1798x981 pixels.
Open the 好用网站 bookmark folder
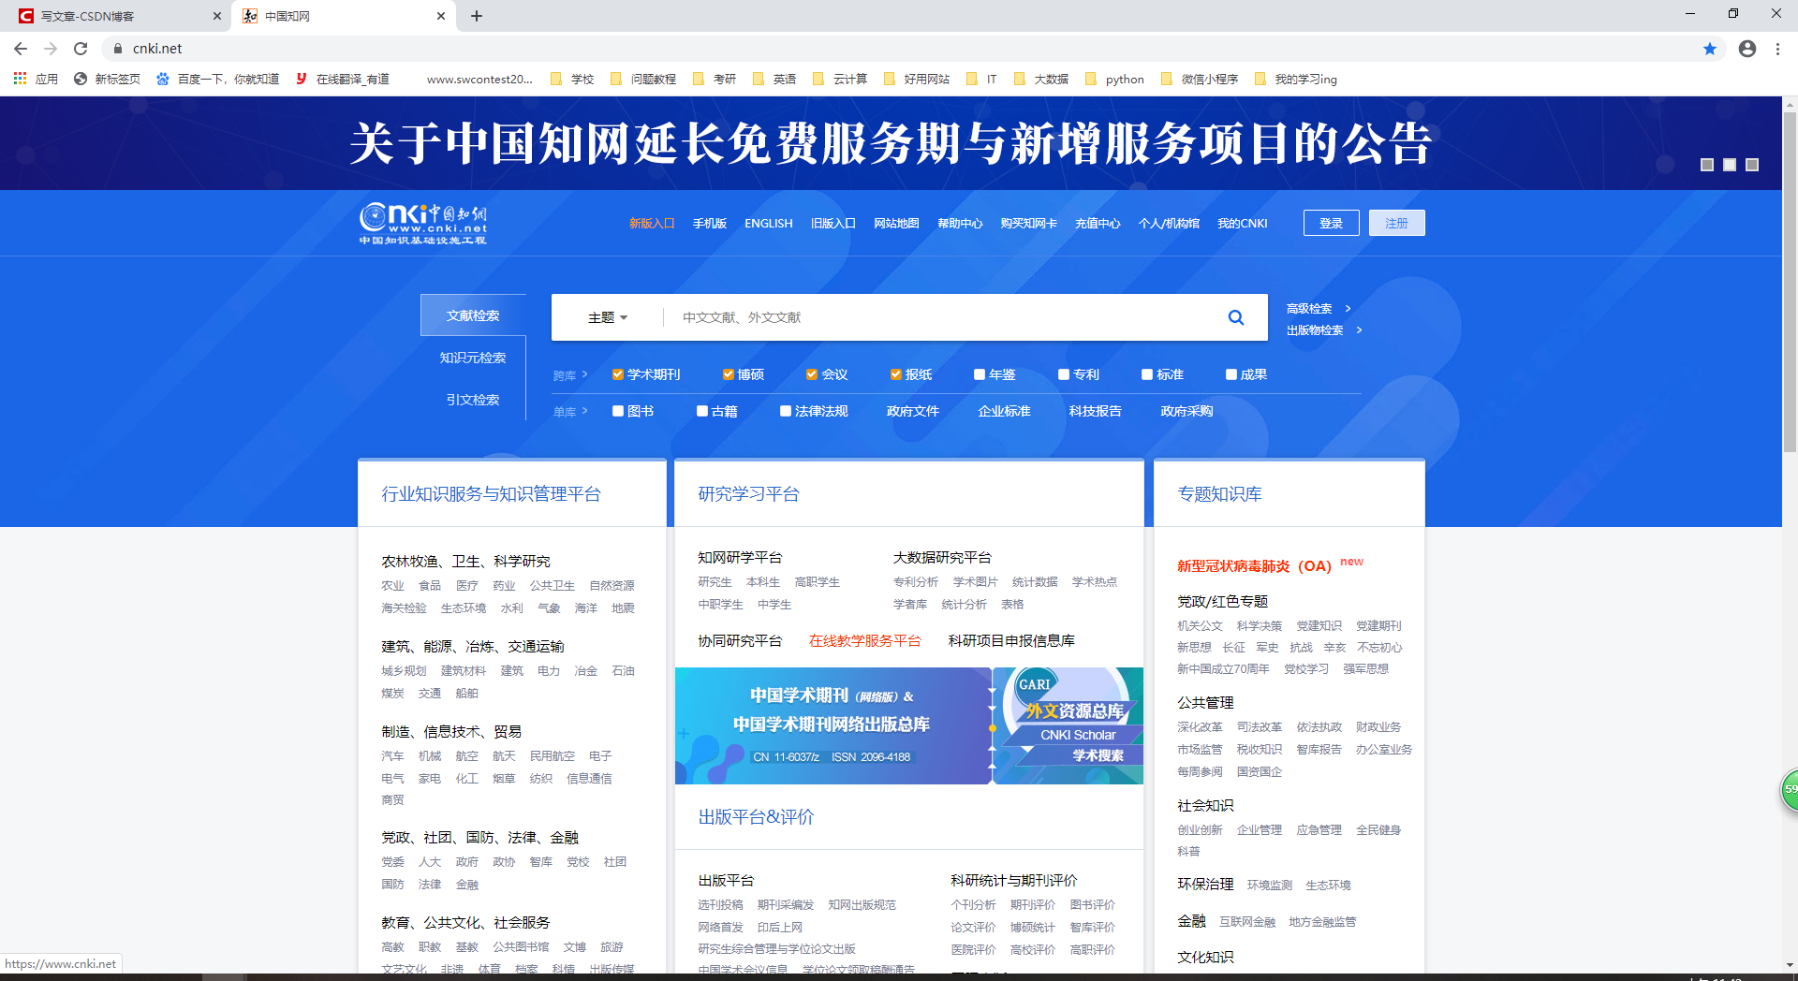[917, 79]
